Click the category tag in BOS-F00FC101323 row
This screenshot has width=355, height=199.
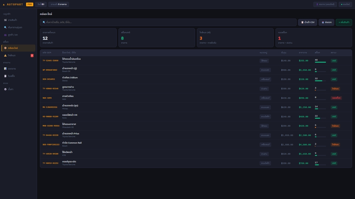tap(265, 144)
